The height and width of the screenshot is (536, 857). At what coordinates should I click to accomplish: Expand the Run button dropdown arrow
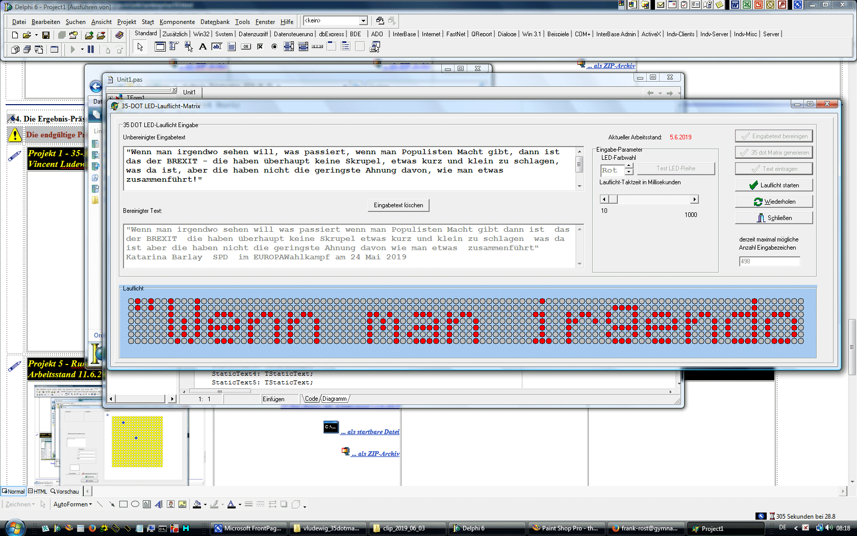[82, 50]
